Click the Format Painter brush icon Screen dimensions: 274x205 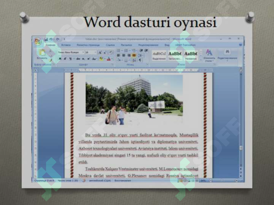point(51,60)
